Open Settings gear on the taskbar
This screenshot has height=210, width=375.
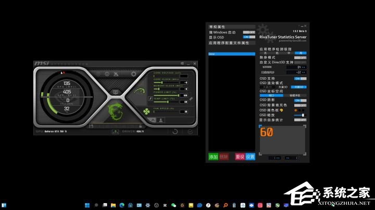click(x=148, y=205)
